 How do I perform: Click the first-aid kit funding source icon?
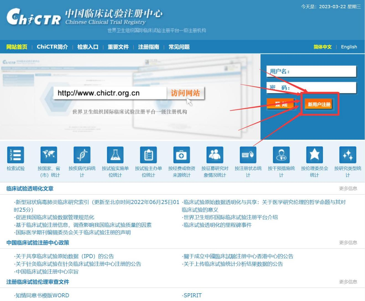pyautogui.click(x=181, y=155)
